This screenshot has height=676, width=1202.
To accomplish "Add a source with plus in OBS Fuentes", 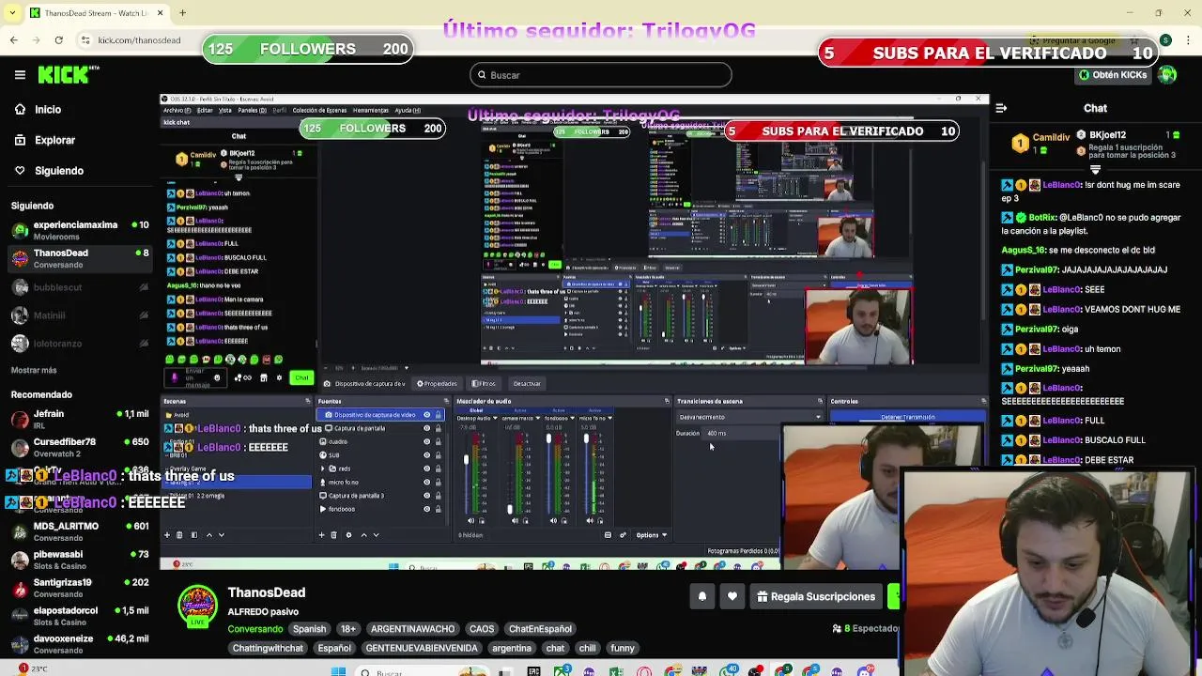I will click(x=321, y=535).
